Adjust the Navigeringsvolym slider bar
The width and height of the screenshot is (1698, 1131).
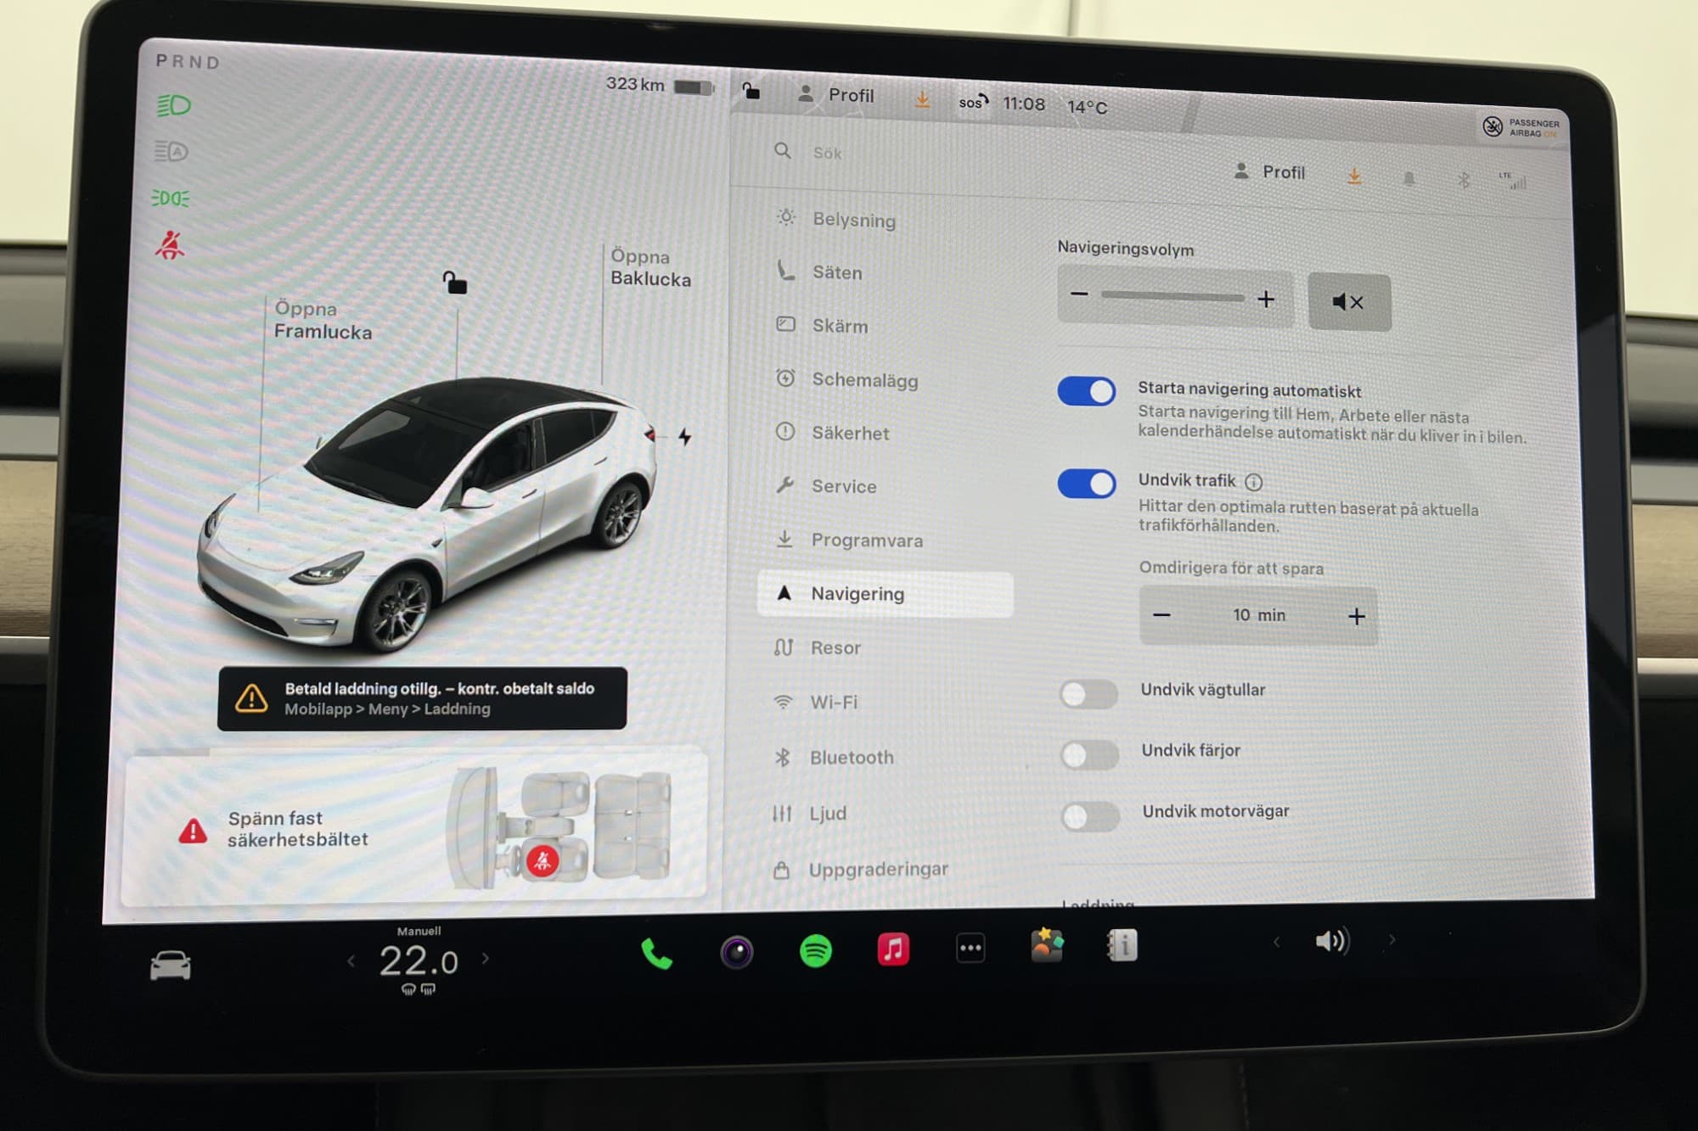(x=1172, y=297)
